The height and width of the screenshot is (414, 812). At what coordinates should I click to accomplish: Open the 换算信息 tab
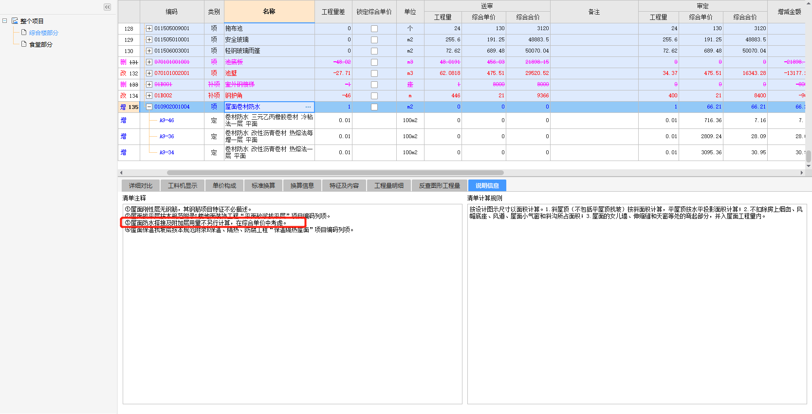(x=302, y=185)
